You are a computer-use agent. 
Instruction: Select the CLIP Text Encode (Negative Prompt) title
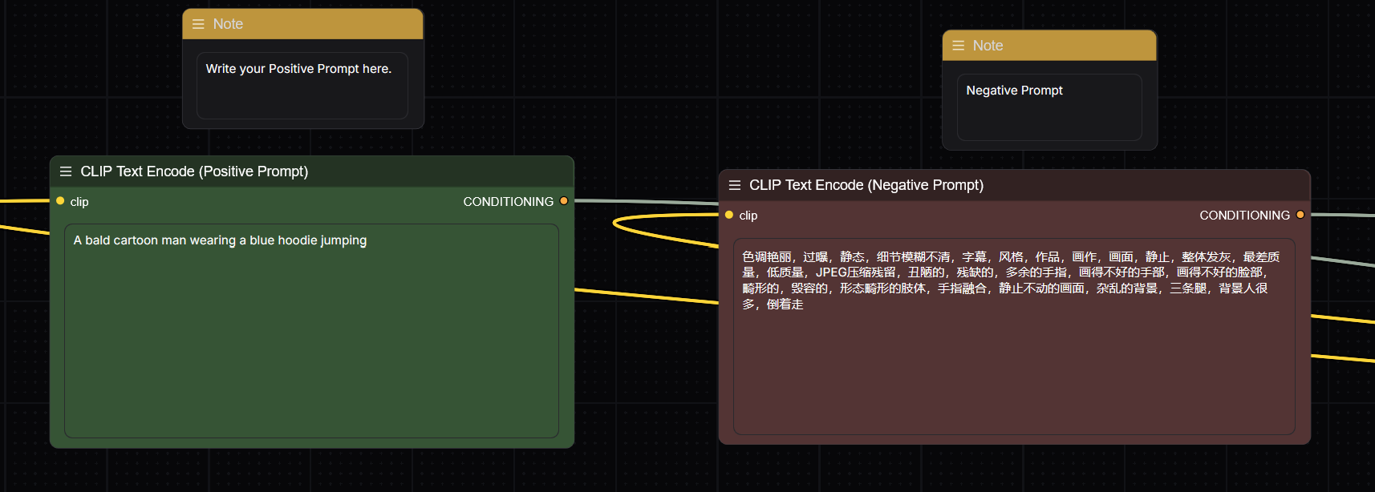pyautogui.click(x=866, y=185)
